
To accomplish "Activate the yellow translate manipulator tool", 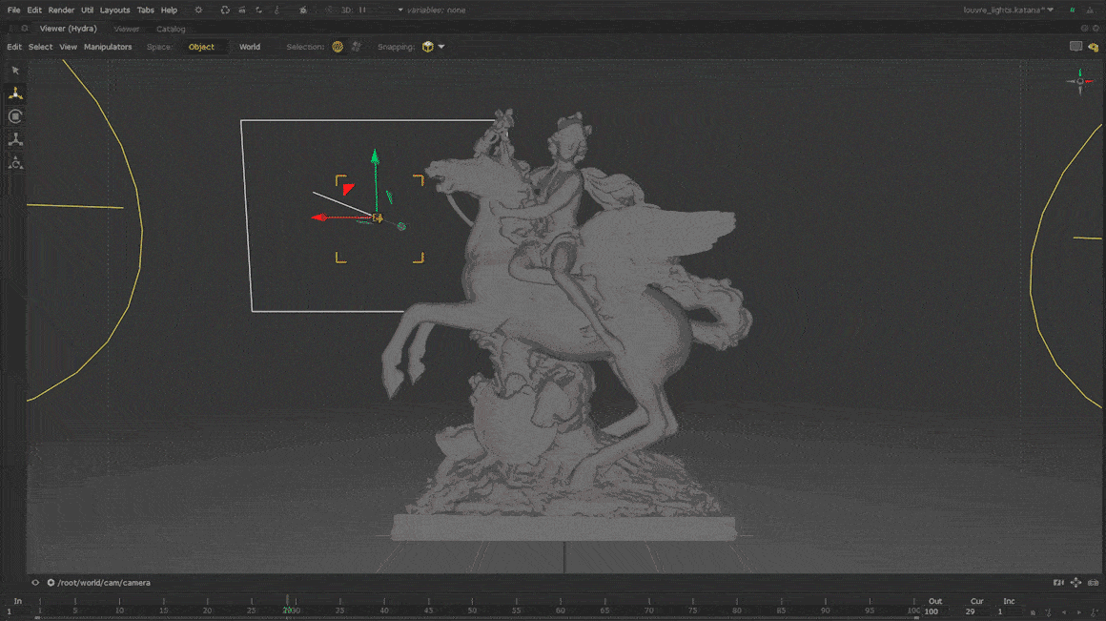I will (x=15, y=93).
